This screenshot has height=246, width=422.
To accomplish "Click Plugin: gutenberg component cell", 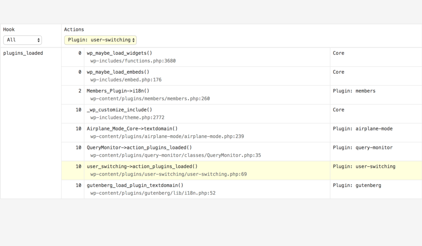I will pos(357,185).
